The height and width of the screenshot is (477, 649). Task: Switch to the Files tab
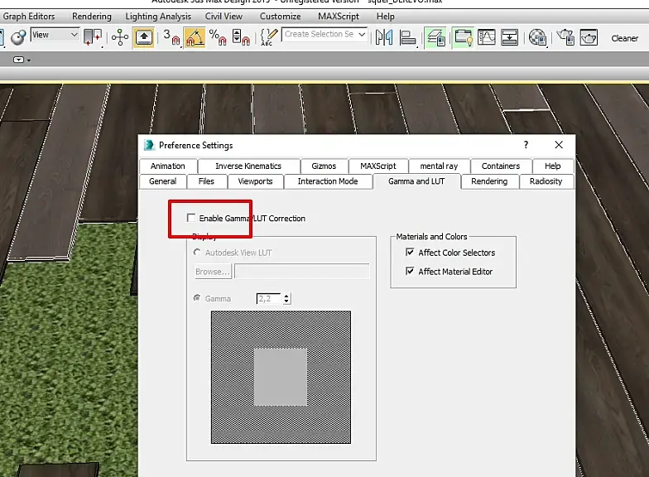pos(206,181)
